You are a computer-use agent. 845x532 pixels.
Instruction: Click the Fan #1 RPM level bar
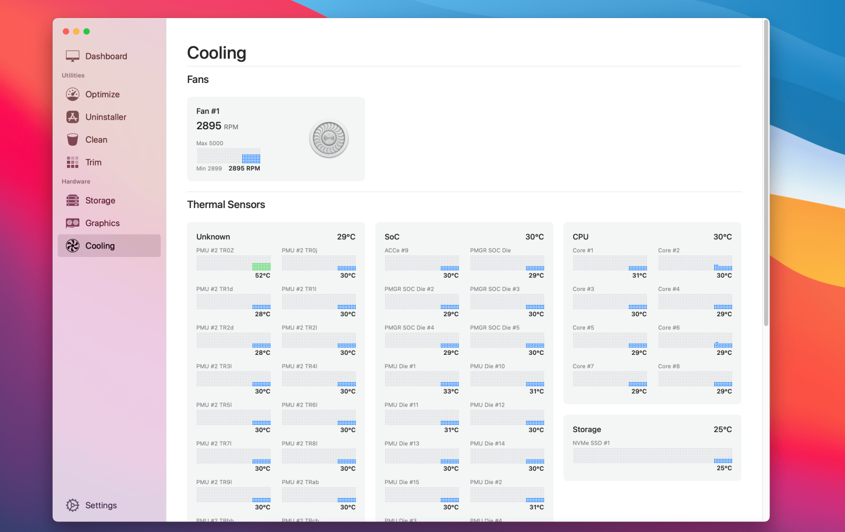coord(228,156)
